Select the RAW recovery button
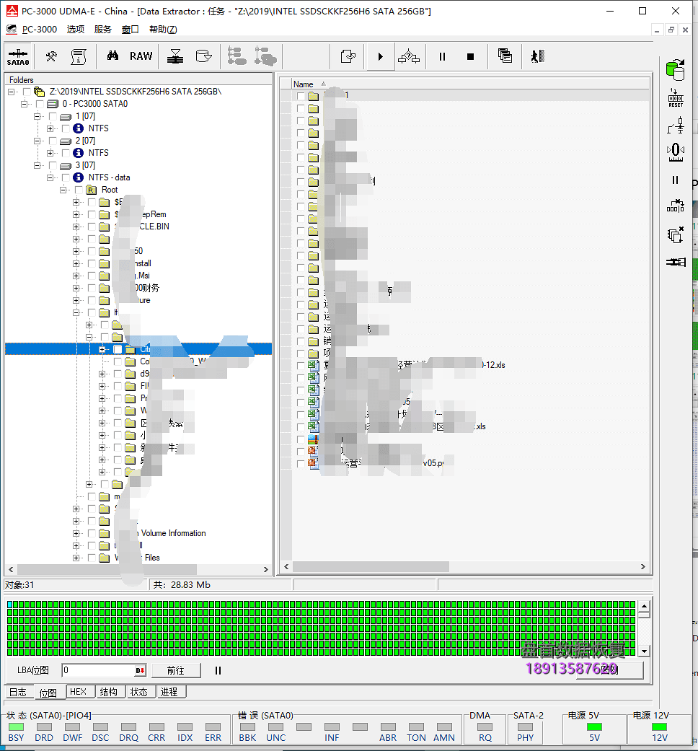Image resolution: width=698 pixels, height=751 pixels. (141, 56)
